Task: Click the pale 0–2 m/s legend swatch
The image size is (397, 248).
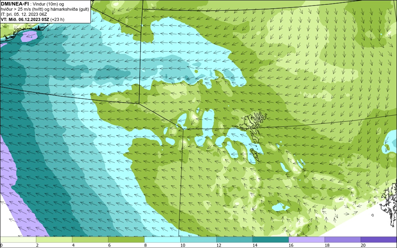Action: (x=18, y=239)
